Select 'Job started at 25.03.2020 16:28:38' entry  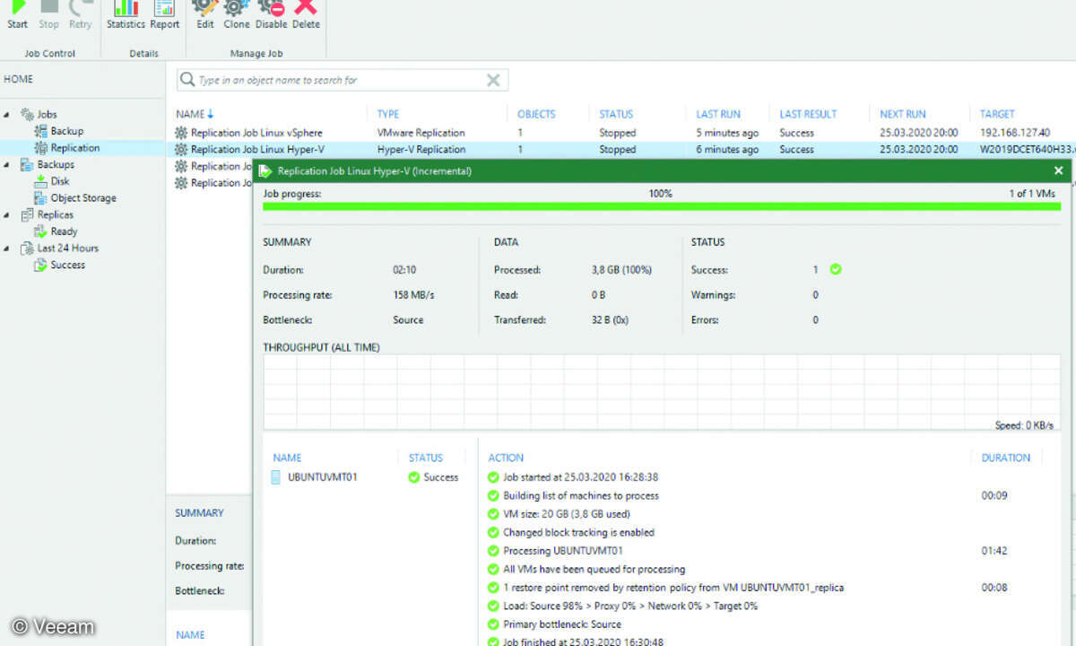pyautogui.click(x=573, y=477)
